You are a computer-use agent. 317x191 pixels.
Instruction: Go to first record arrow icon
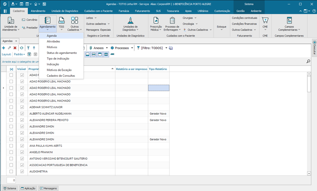[28, 48]
